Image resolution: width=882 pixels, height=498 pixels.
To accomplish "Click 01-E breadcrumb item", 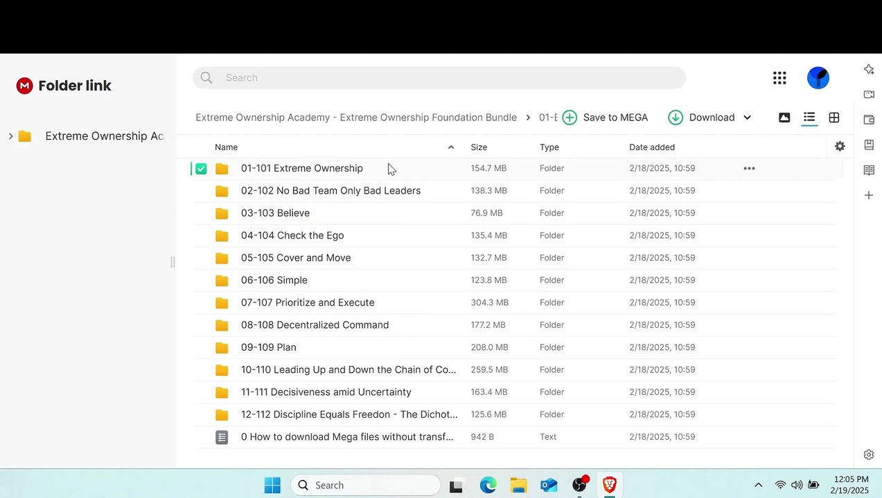I will point(548,118).
